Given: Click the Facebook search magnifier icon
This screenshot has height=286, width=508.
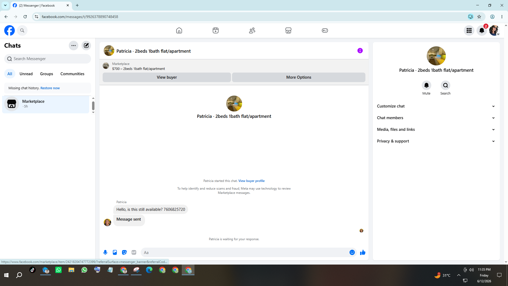Looking at the screenshot, I should [22, 30].
